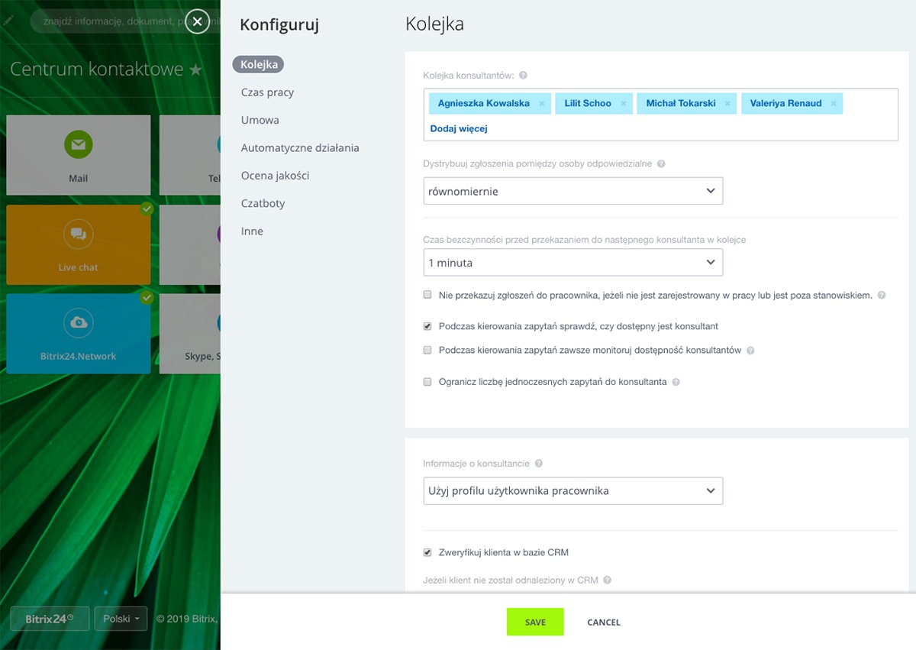Click the Mail channel envelope icon

pyautogui.click(x=78, y=144)
